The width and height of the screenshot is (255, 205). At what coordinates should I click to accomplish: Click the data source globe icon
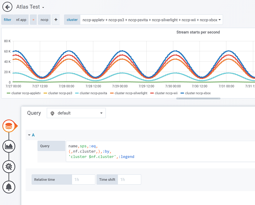point(53,113)
